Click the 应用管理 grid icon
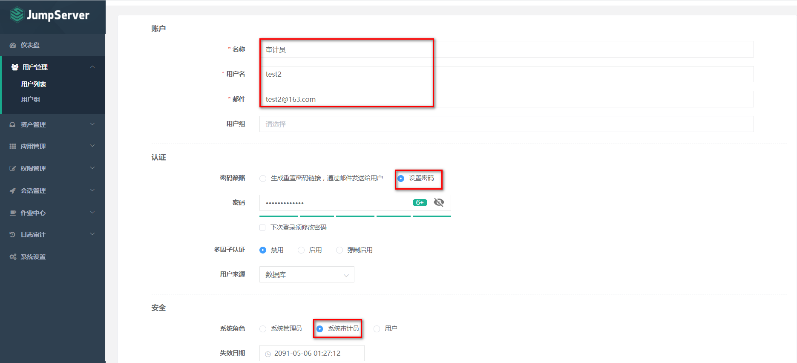Viewport: 797px width, 363px height. click(x=13, y=147)
